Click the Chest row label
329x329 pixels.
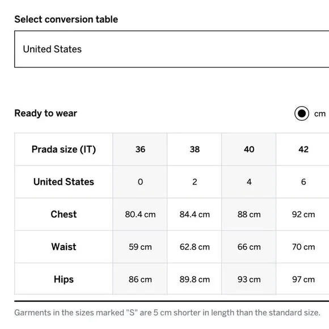click(x=64, y=214)
